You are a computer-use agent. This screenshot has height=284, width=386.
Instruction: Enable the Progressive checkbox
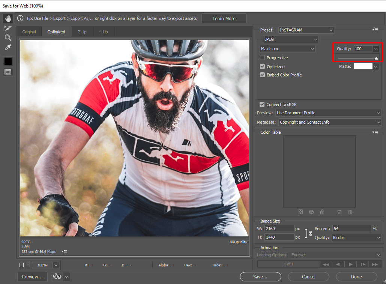[263, 58]
